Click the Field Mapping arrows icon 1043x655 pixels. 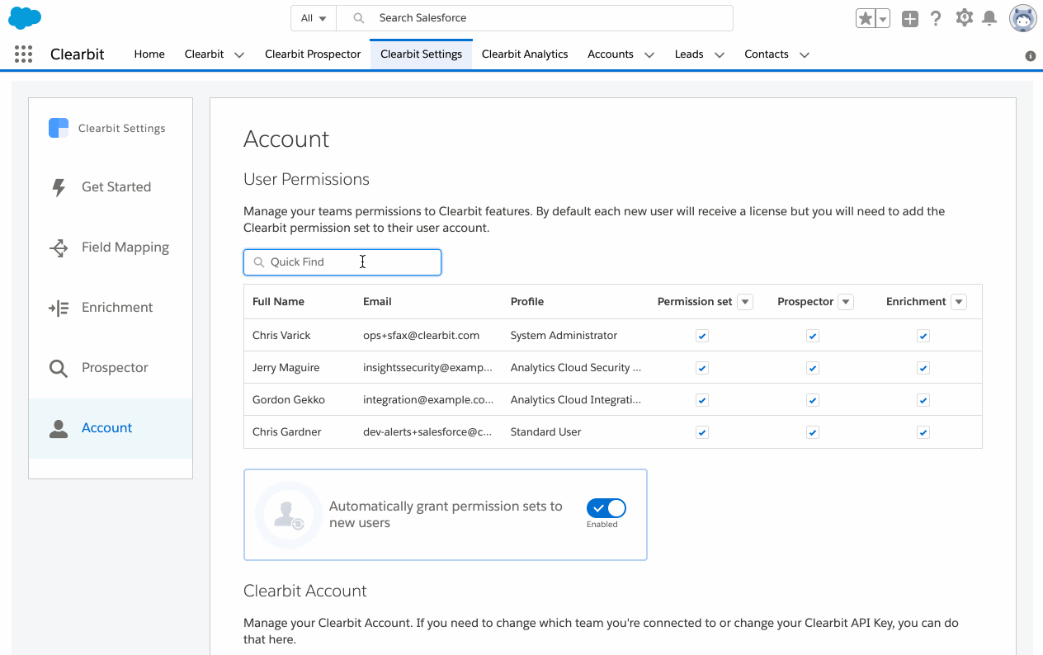click(x=59, y=247)
